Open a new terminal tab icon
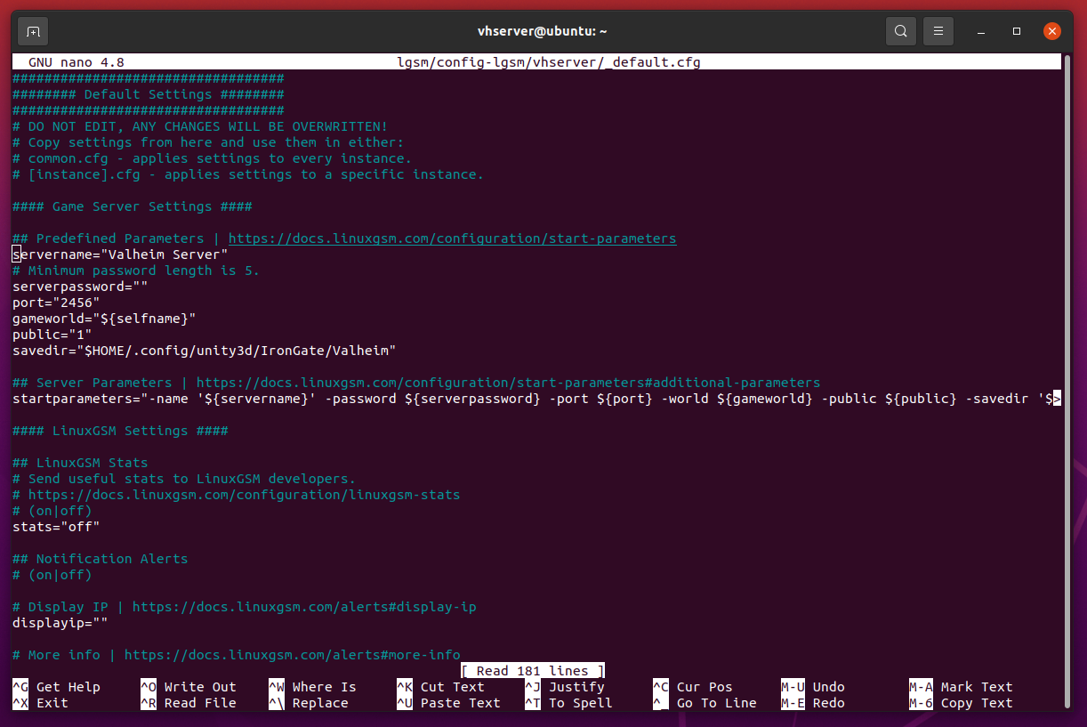The width and height of the screenshot is (1087, 727). (x=33, y=32)
